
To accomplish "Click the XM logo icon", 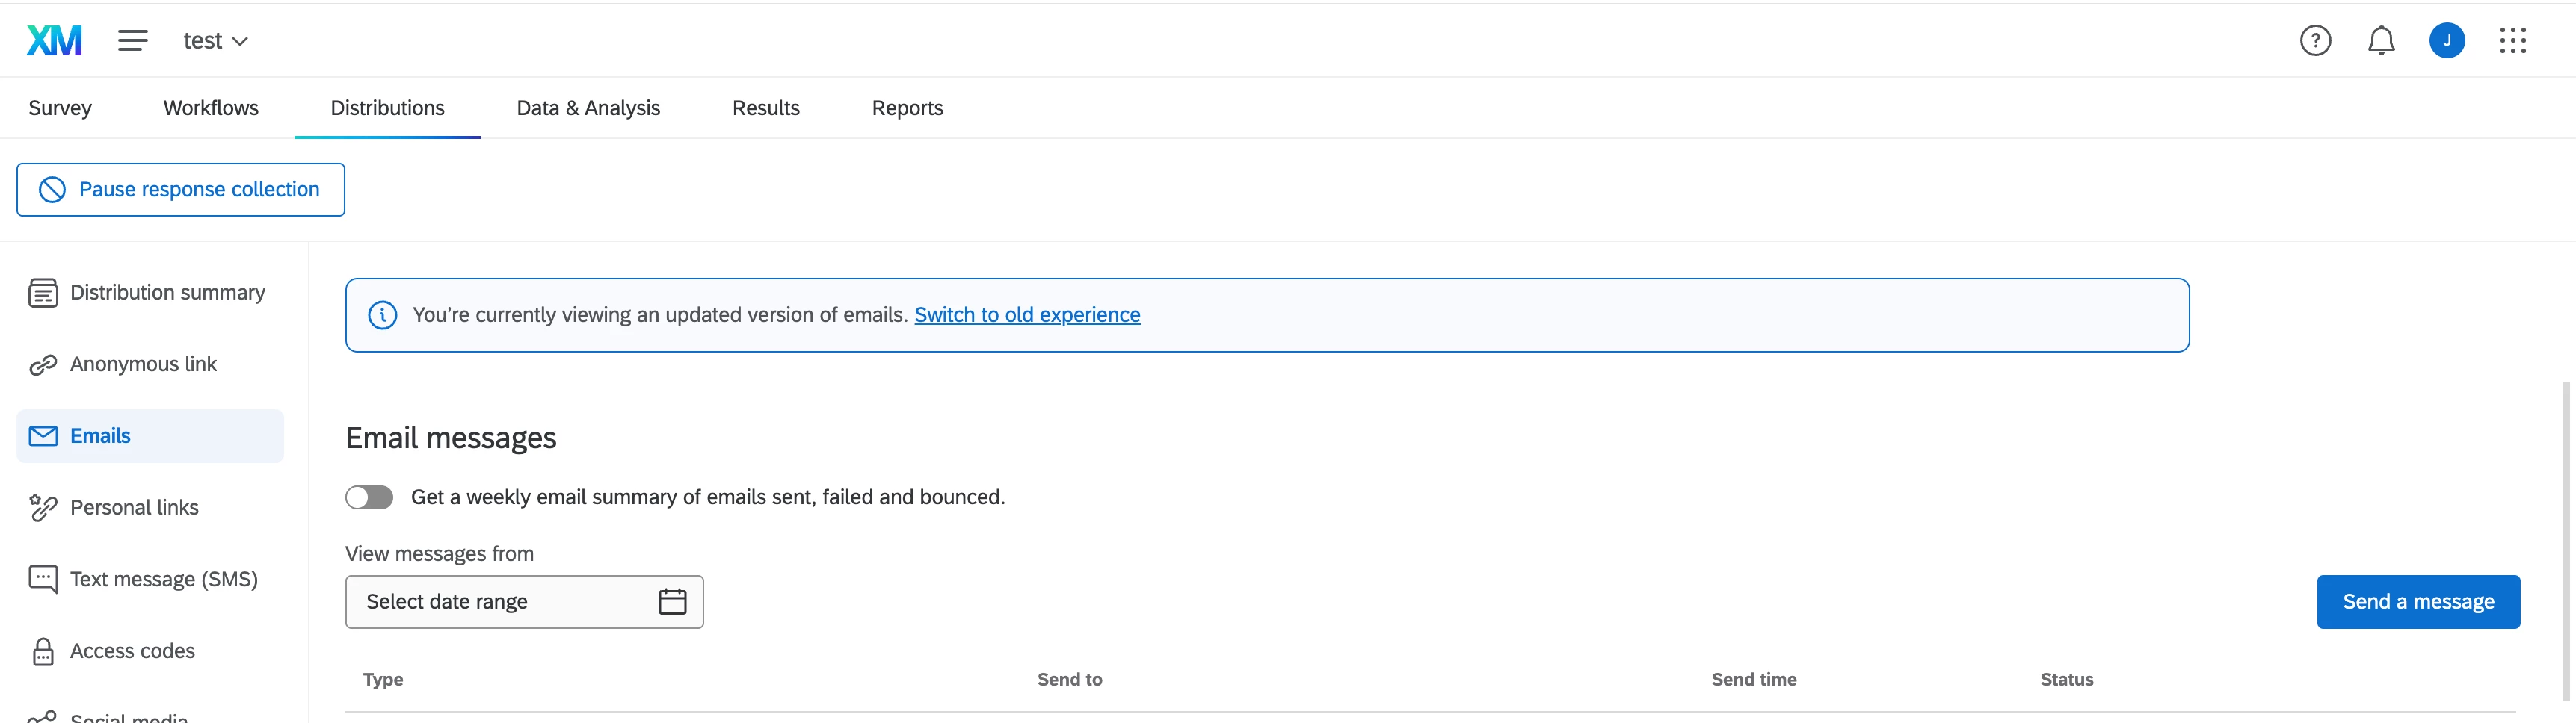I will (x=54, y=40).
